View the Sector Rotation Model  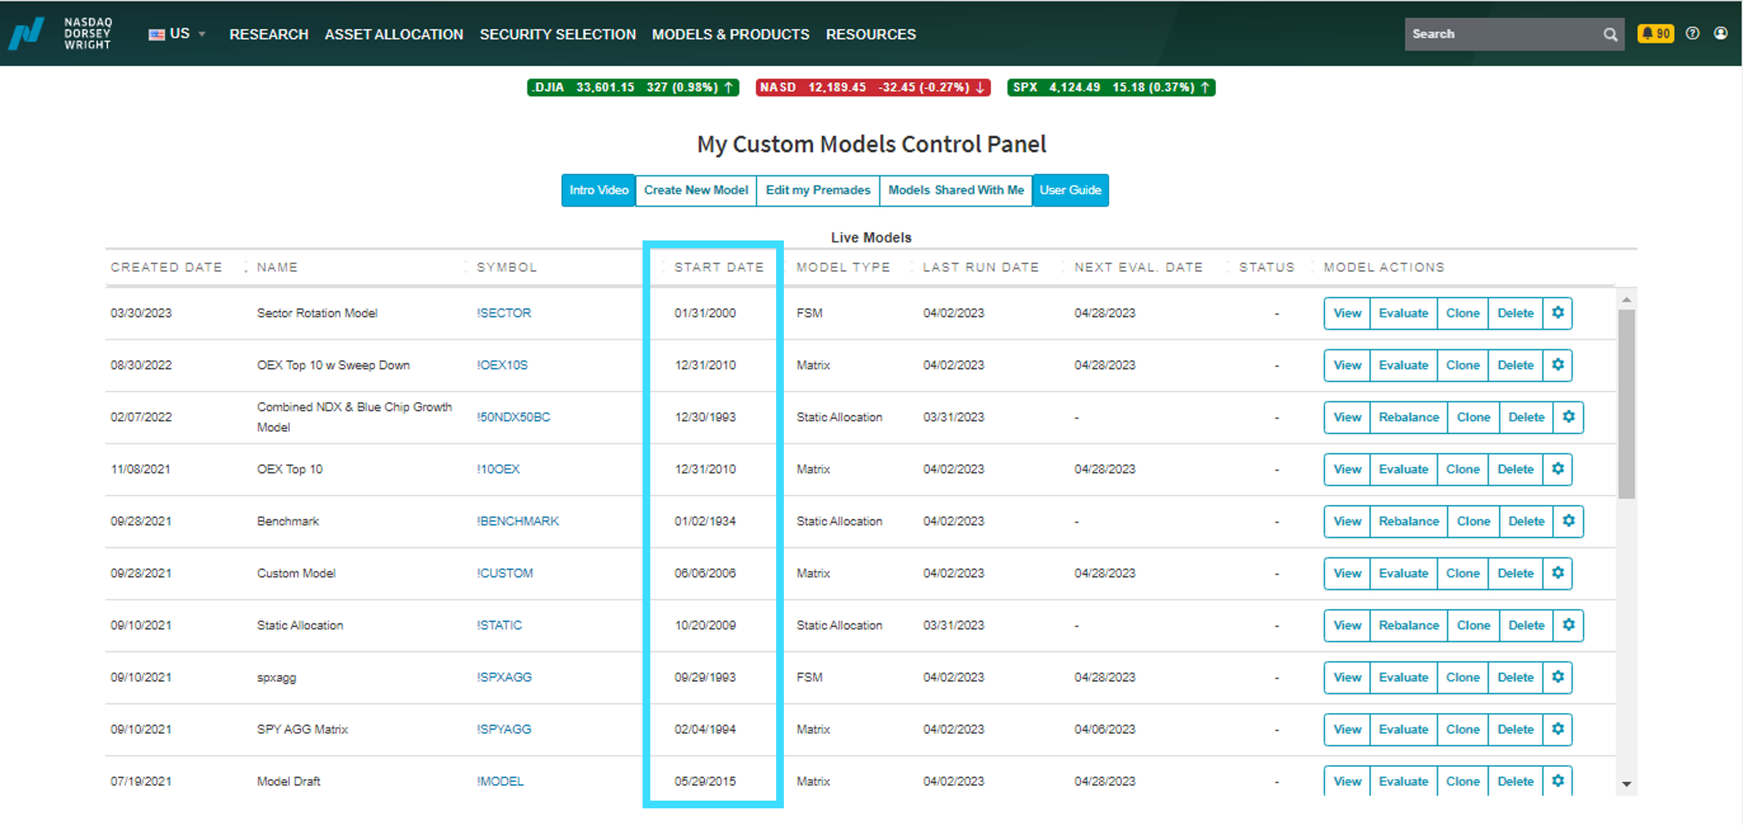[x=1347, y=313]
